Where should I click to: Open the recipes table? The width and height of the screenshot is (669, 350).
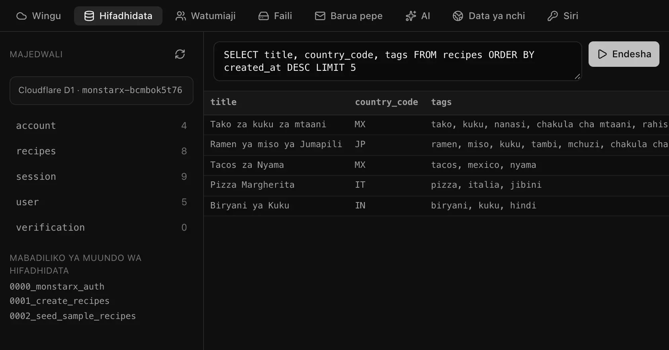pos(102,151)
